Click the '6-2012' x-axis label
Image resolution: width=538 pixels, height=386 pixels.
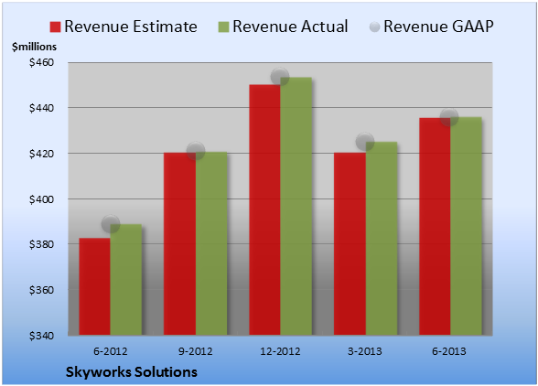click(x=111, y=351)
